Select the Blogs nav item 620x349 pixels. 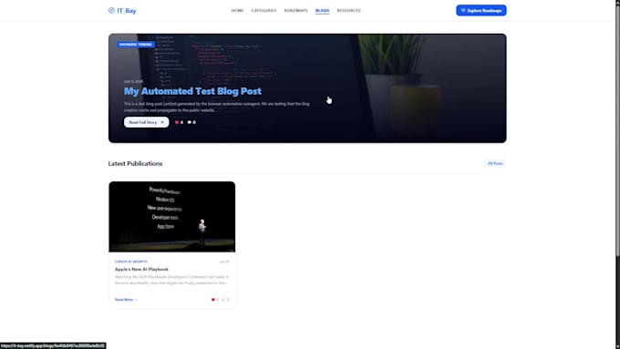click(322, 11)
